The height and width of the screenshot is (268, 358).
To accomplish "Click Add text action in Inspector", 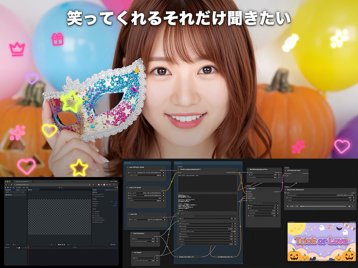I will (96, 214).
